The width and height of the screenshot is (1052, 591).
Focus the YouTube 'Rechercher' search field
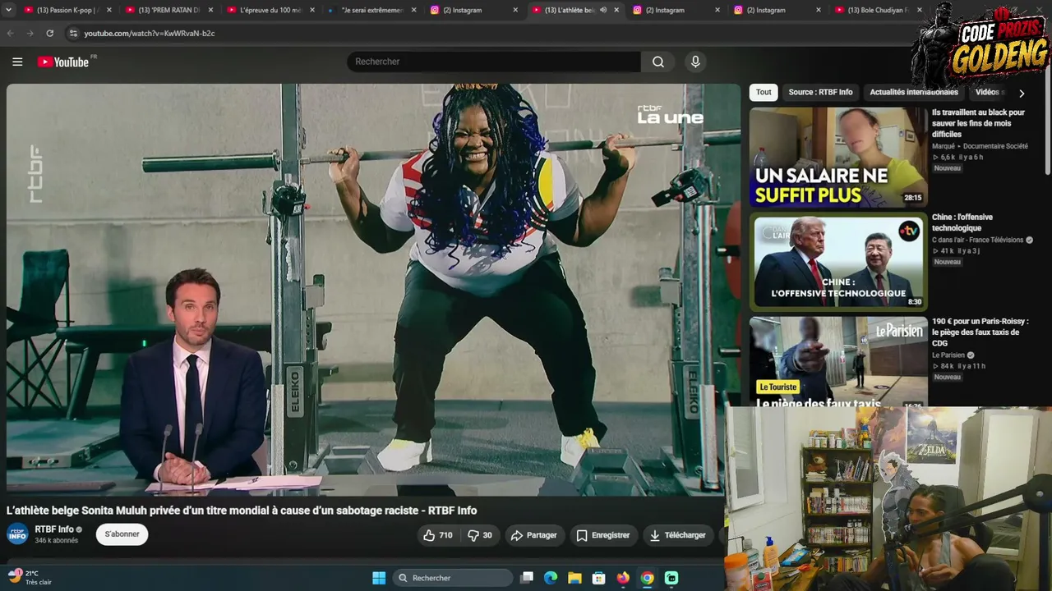coord(493,62)
